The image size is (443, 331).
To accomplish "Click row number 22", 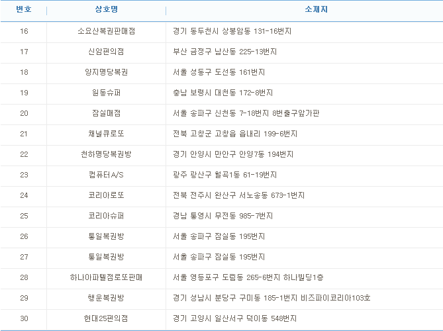I will tap(24, 154).
